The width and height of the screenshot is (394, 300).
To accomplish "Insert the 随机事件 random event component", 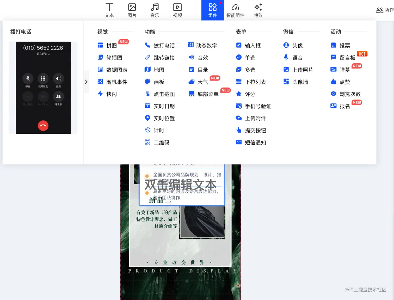I will click(112, 82).
